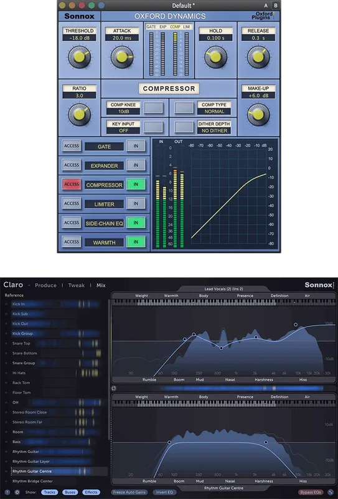The width and height of the screenshot is (338, 499).
Task: Click highest EQ node on Lead Vocals curve
Action: click(296, 324)
